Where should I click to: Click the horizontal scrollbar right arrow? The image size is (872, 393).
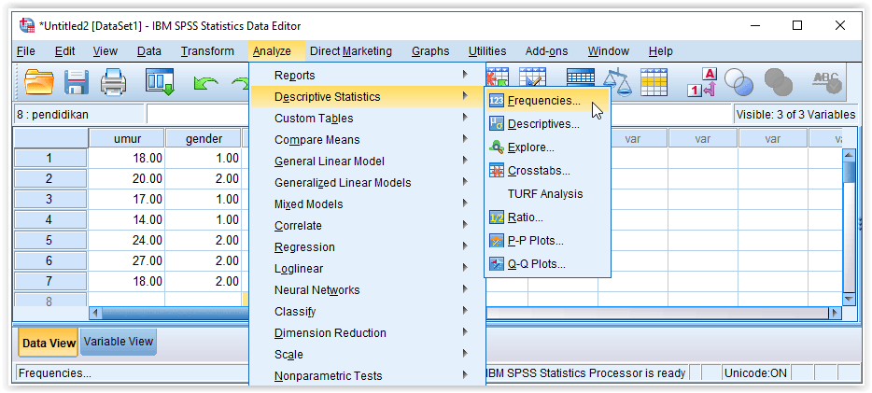click(x=835, y=313)
